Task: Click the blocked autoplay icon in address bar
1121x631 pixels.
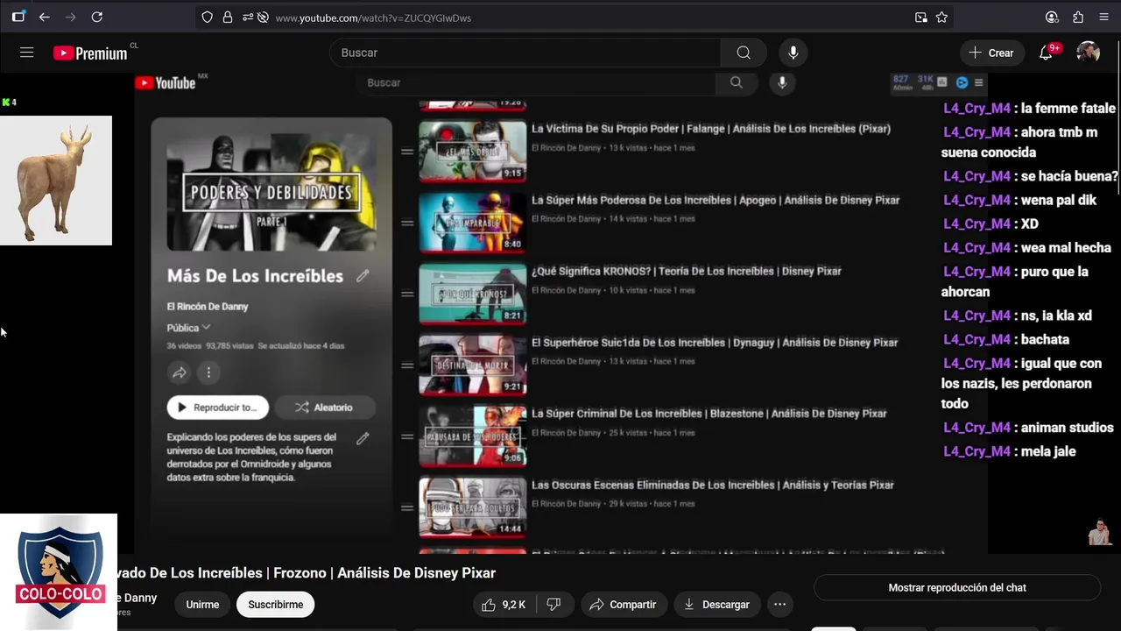Action: 263,18
